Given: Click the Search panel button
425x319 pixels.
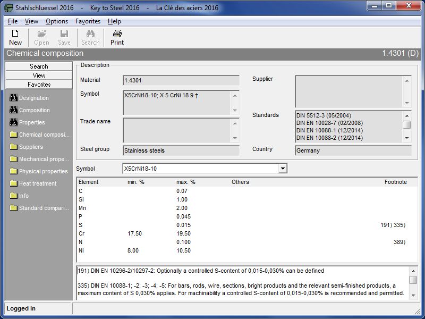Looking at the screenshot, I should click(x=39, y=66).
